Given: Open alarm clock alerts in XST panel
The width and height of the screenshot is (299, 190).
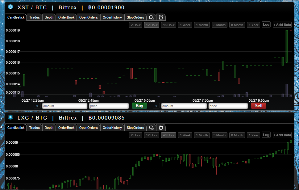Looking at the screenshot, I should click(161, 17).
